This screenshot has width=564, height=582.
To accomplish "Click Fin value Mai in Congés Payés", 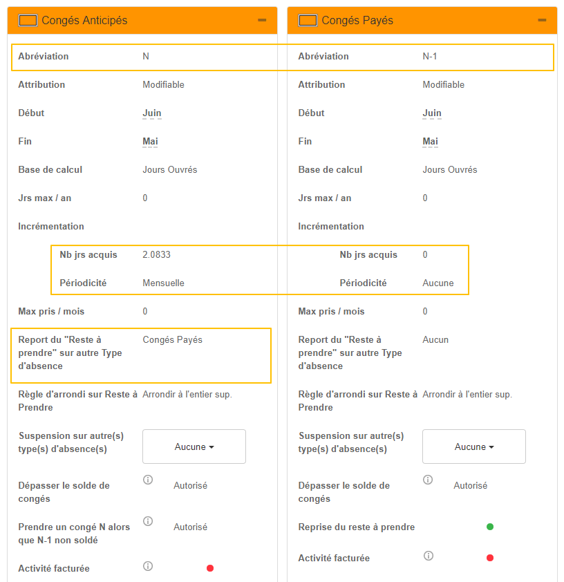I will click(x=430, y=142).
